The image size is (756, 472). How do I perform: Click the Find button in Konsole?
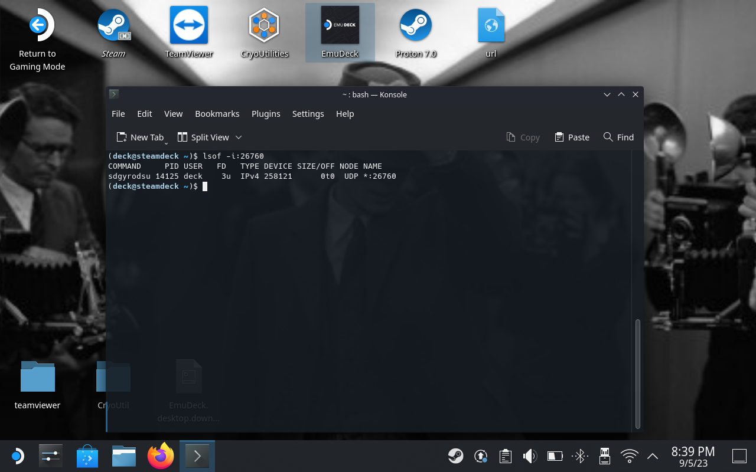(618, 137)
